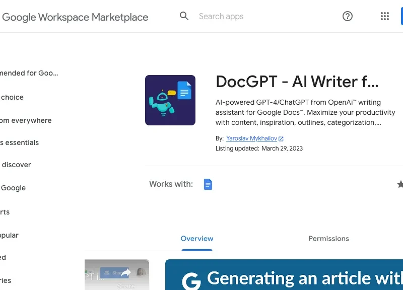
Task: Click the Help question mark icon
Action: [348, 16]
